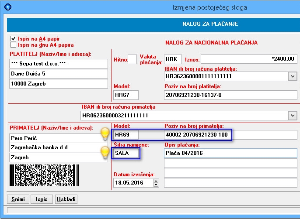Screen dimensions: 300x219
Task: Click the currency field showing HRK
Action: click(x=173, y=59)
